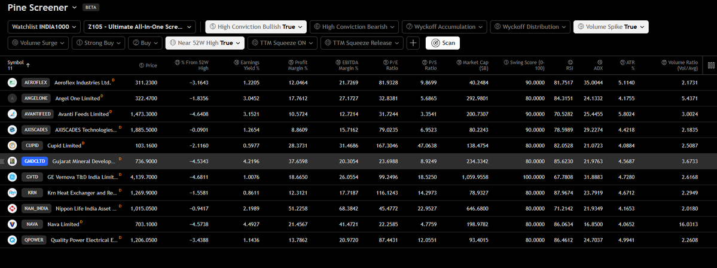Sort by Earnings Yield % column

coord(246,65)
